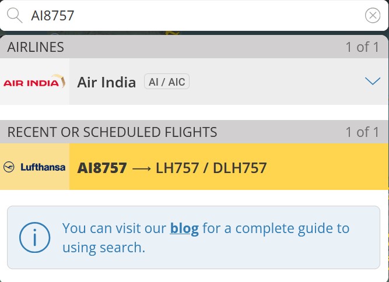Click the RECENT OR SCHEDULED FLIGHTS header

pyautogui.click(x=112, y=132)
